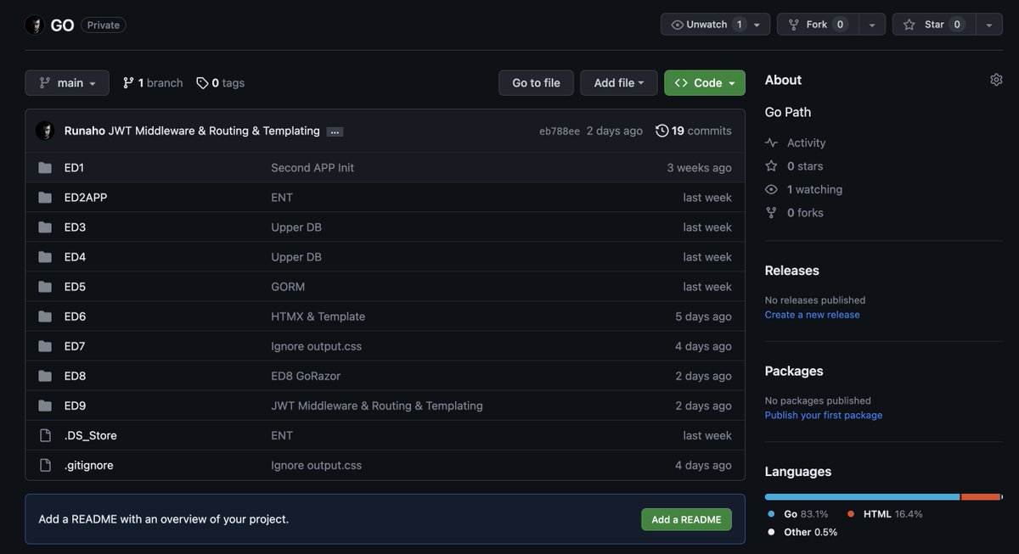Click the 'Second APP Init' commit message
This screenshot has height=554, width=1019.
click(312, 168)
